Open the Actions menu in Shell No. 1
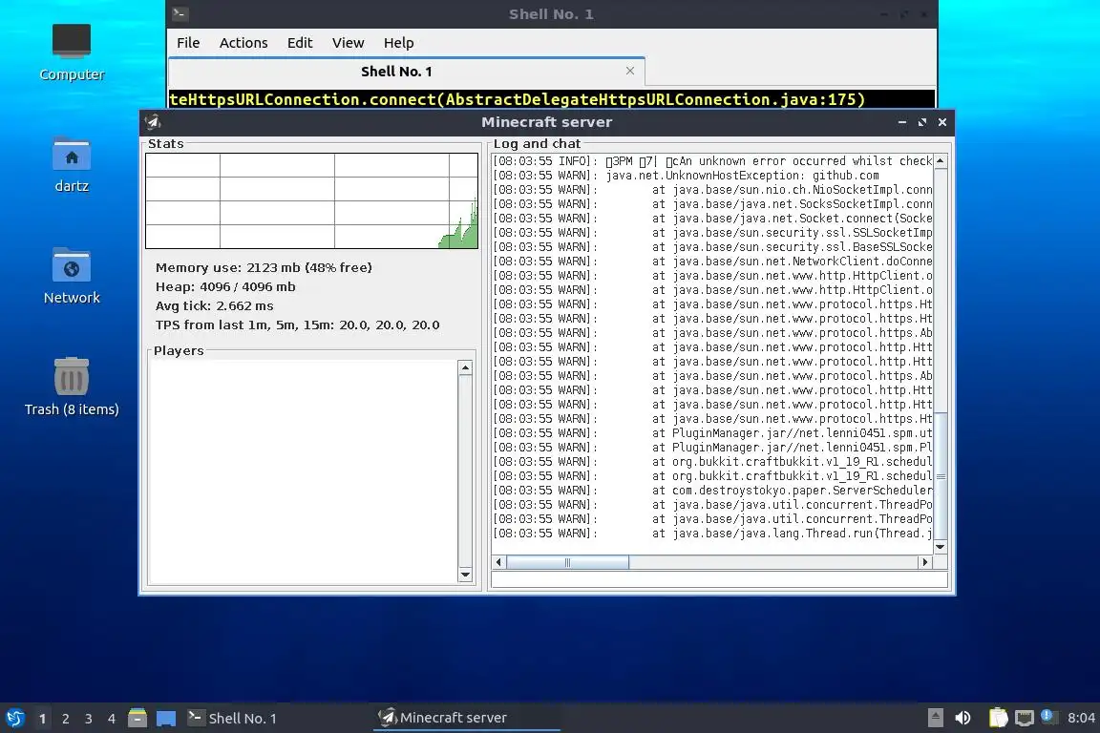Image resolution: width=1100 pixels, height=733 pixels. (x=243, y=43)
